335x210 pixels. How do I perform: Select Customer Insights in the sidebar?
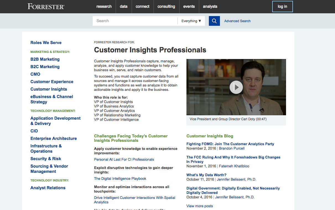(49, 89)
